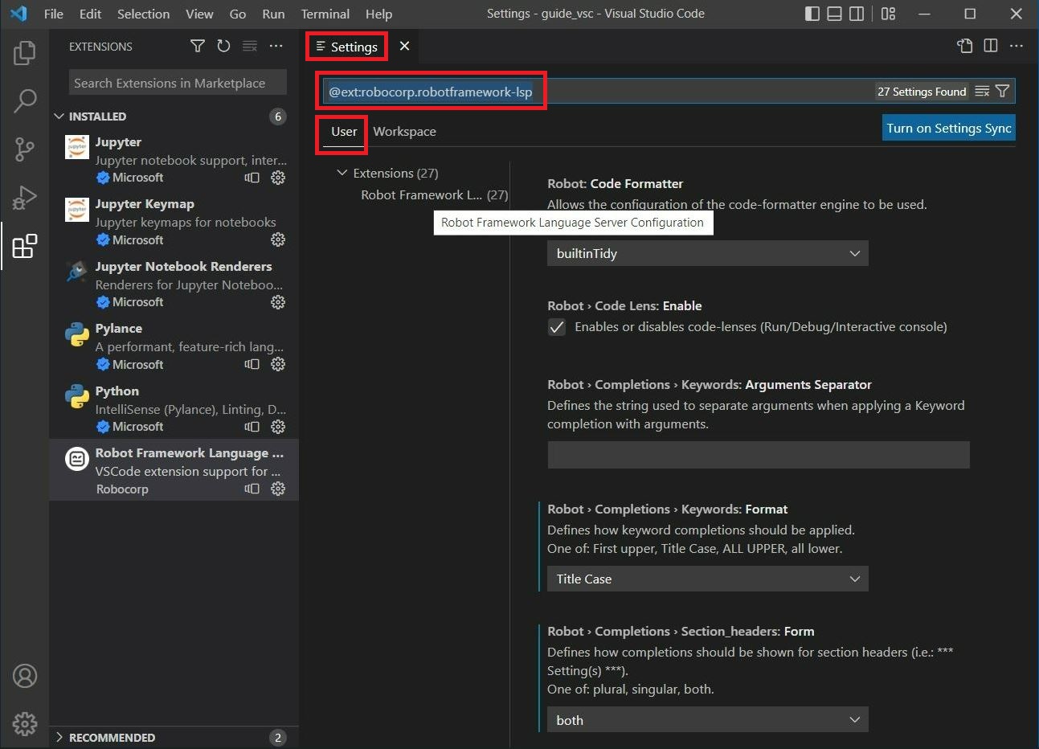Image resolution: width=1039 pixels, height=749 pixels.
Task: Open Keywords Format Title Case dropdown
Action: 708,579
